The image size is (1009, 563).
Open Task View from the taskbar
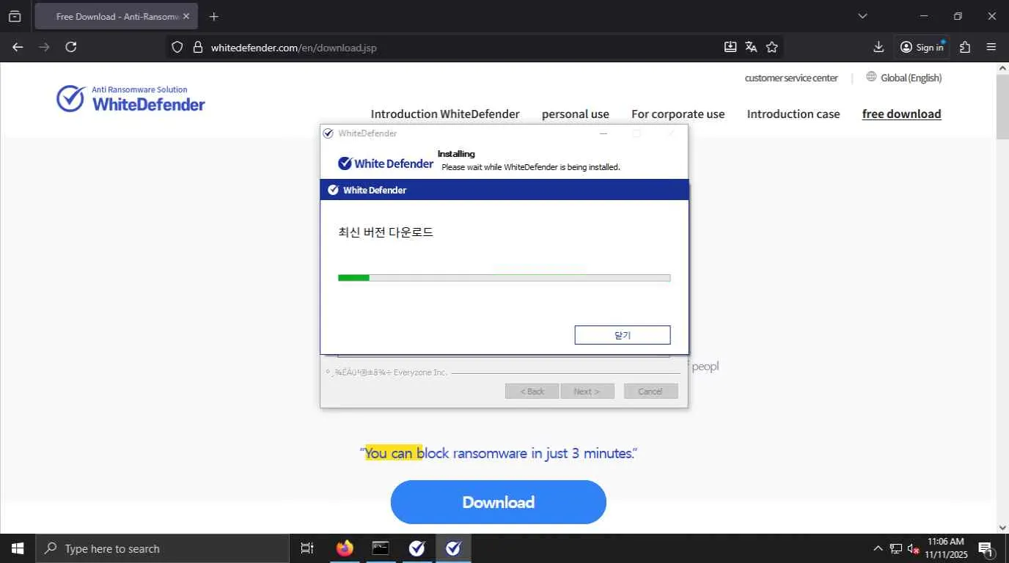click(307, 548)
